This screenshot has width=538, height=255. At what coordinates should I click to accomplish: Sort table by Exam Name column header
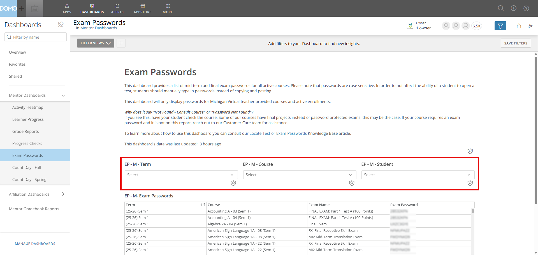348,205
